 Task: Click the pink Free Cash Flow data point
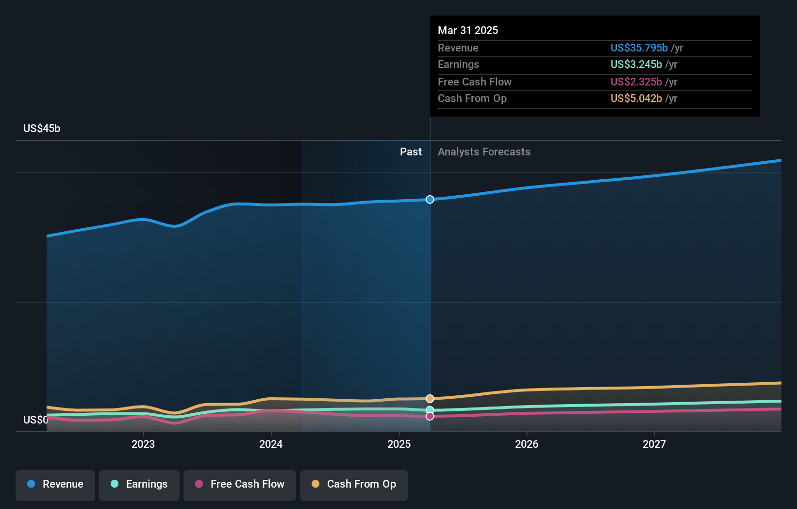430,416
